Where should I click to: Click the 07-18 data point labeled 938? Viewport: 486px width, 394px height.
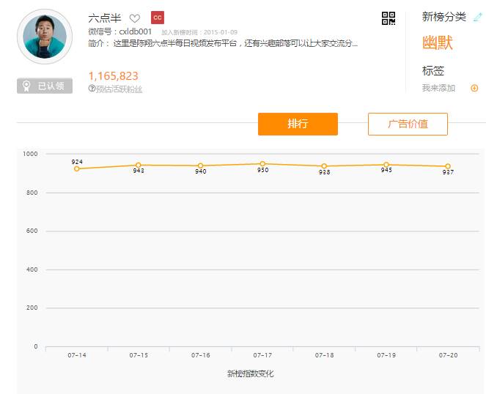click(x=324, y=166)
